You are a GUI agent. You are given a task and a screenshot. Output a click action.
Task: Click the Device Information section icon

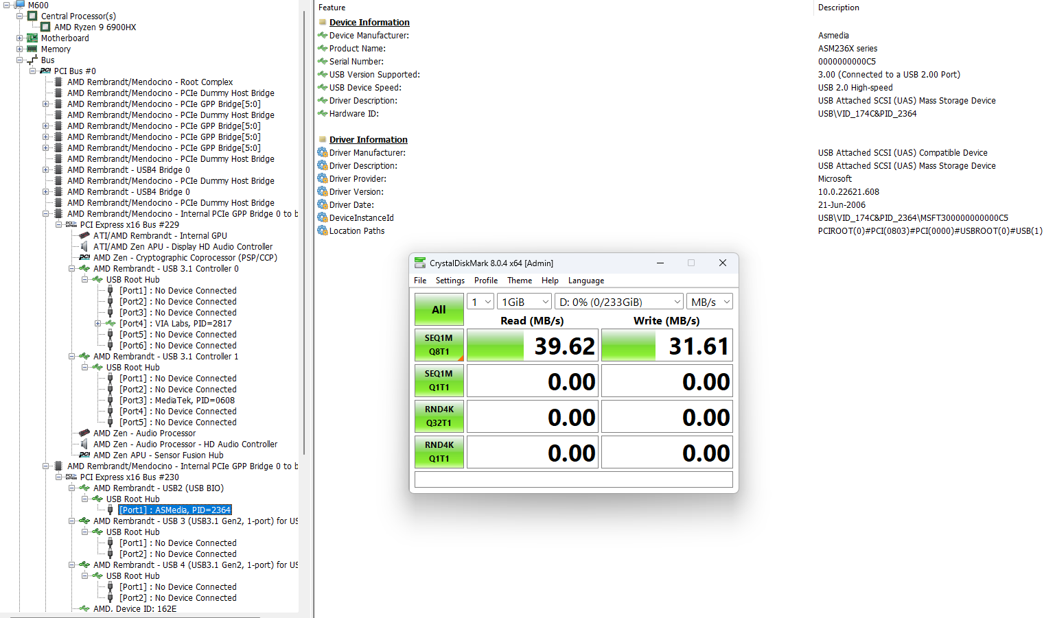point(323,22)
